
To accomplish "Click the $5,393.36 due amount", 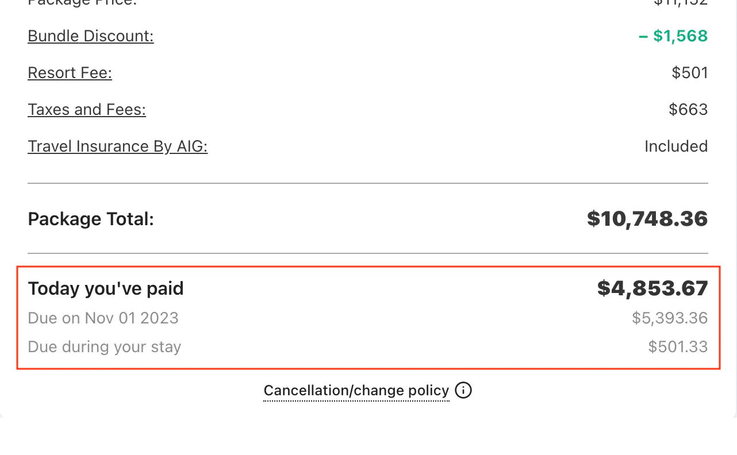I will click(670, 318).
